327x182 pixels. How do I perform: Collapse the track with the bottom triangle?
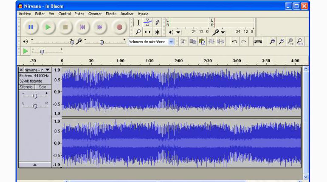pos(35,165)
